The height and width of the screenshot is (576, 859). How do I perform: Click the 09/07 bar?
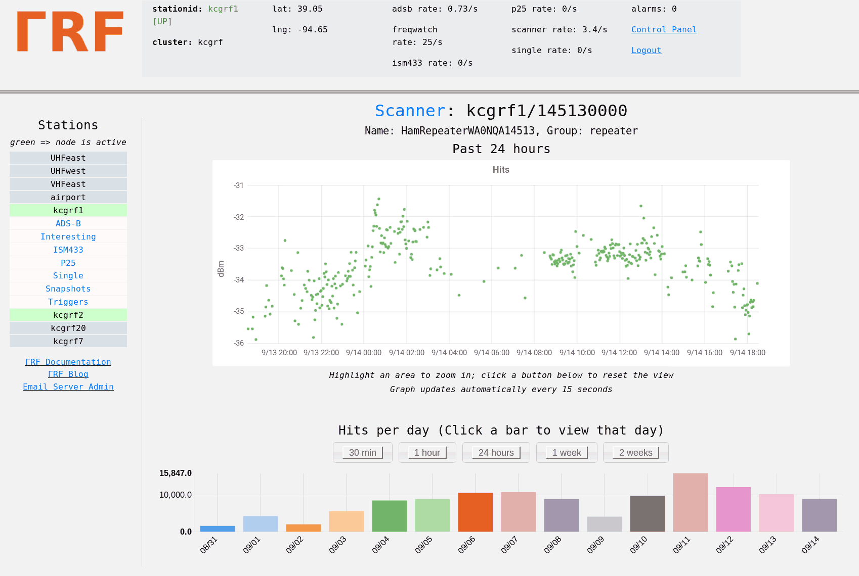(x=519, y=512)
